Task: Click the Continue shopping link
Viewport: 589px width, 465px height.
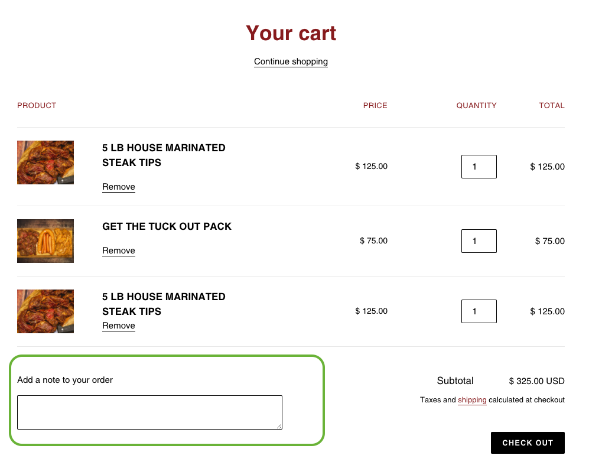Action: pyautogui.click(x=291, y=61)
